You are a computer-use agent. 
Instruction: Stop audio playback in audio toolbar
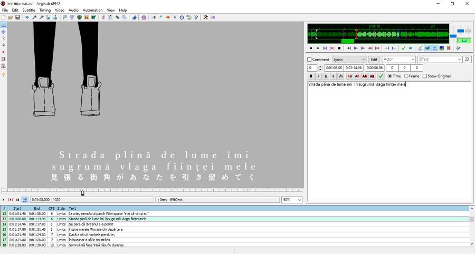tap(339, 48)
